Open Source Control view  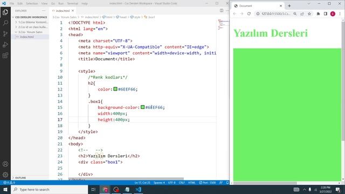click(x=5, y=33)
